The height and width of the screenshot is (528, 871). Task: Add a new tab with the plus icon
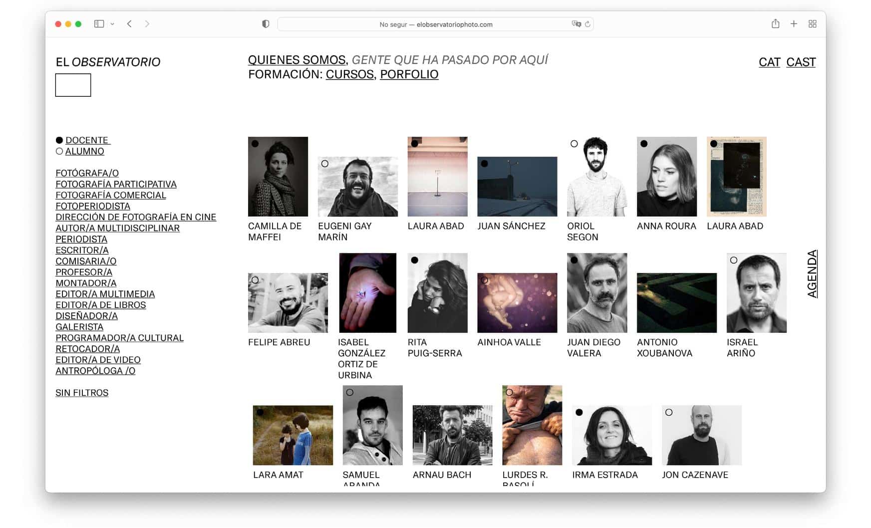tap(794, 23)
